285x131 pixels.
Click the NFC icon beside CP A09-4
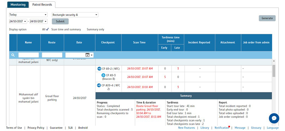coord(99,85)
